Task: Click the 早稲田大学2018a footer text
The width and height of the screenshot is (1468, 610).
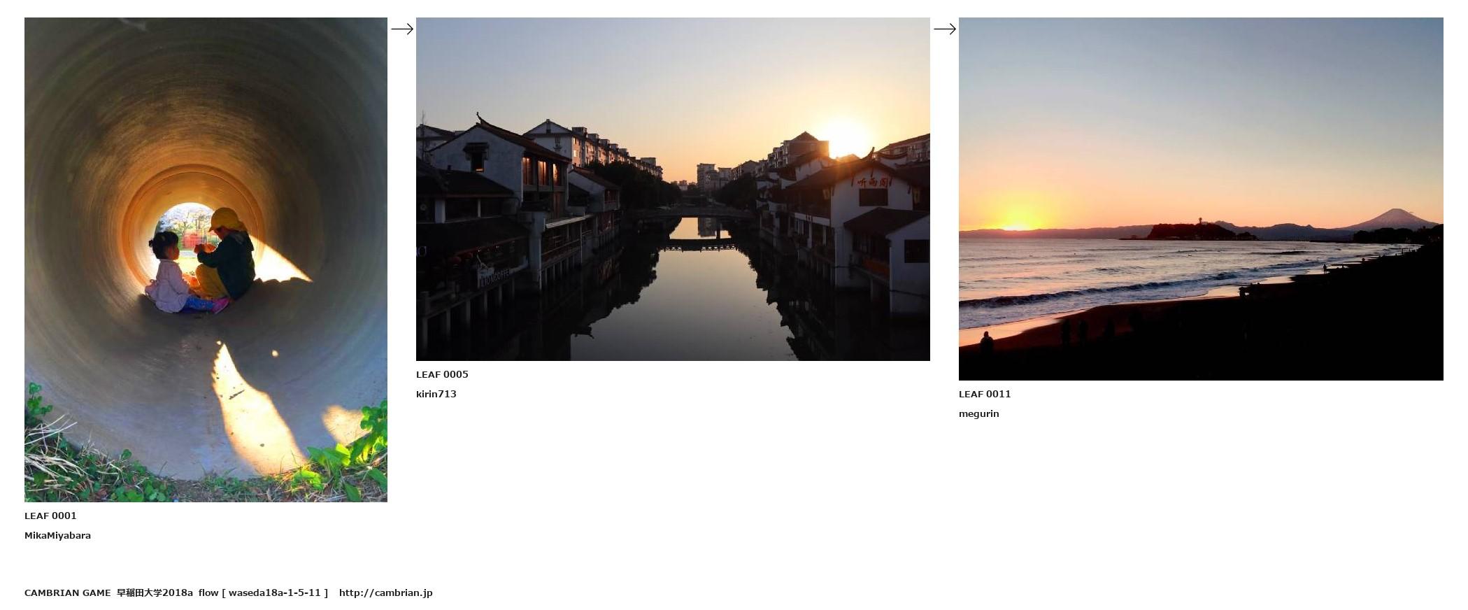Action: 155,593
